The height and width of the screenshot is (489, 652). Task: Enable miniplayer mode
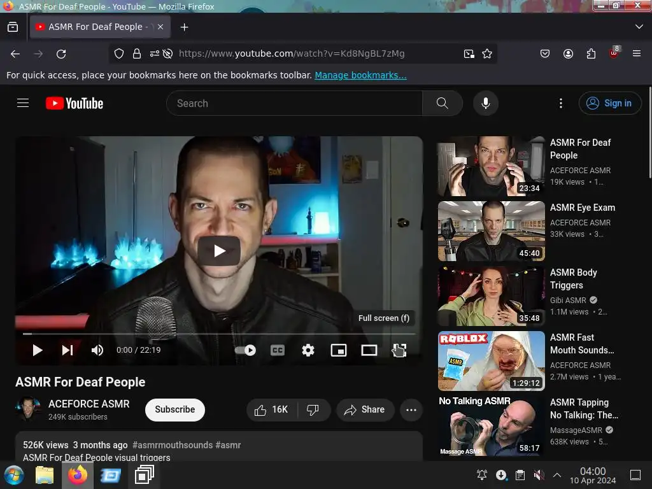click(x=339, y=350)
